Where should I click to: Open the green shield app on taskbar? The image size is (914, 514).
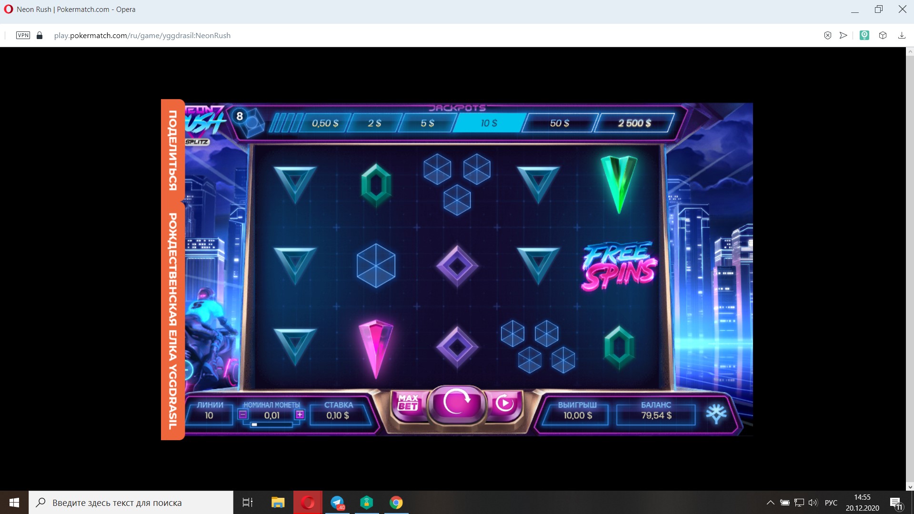tap(366, 503)
